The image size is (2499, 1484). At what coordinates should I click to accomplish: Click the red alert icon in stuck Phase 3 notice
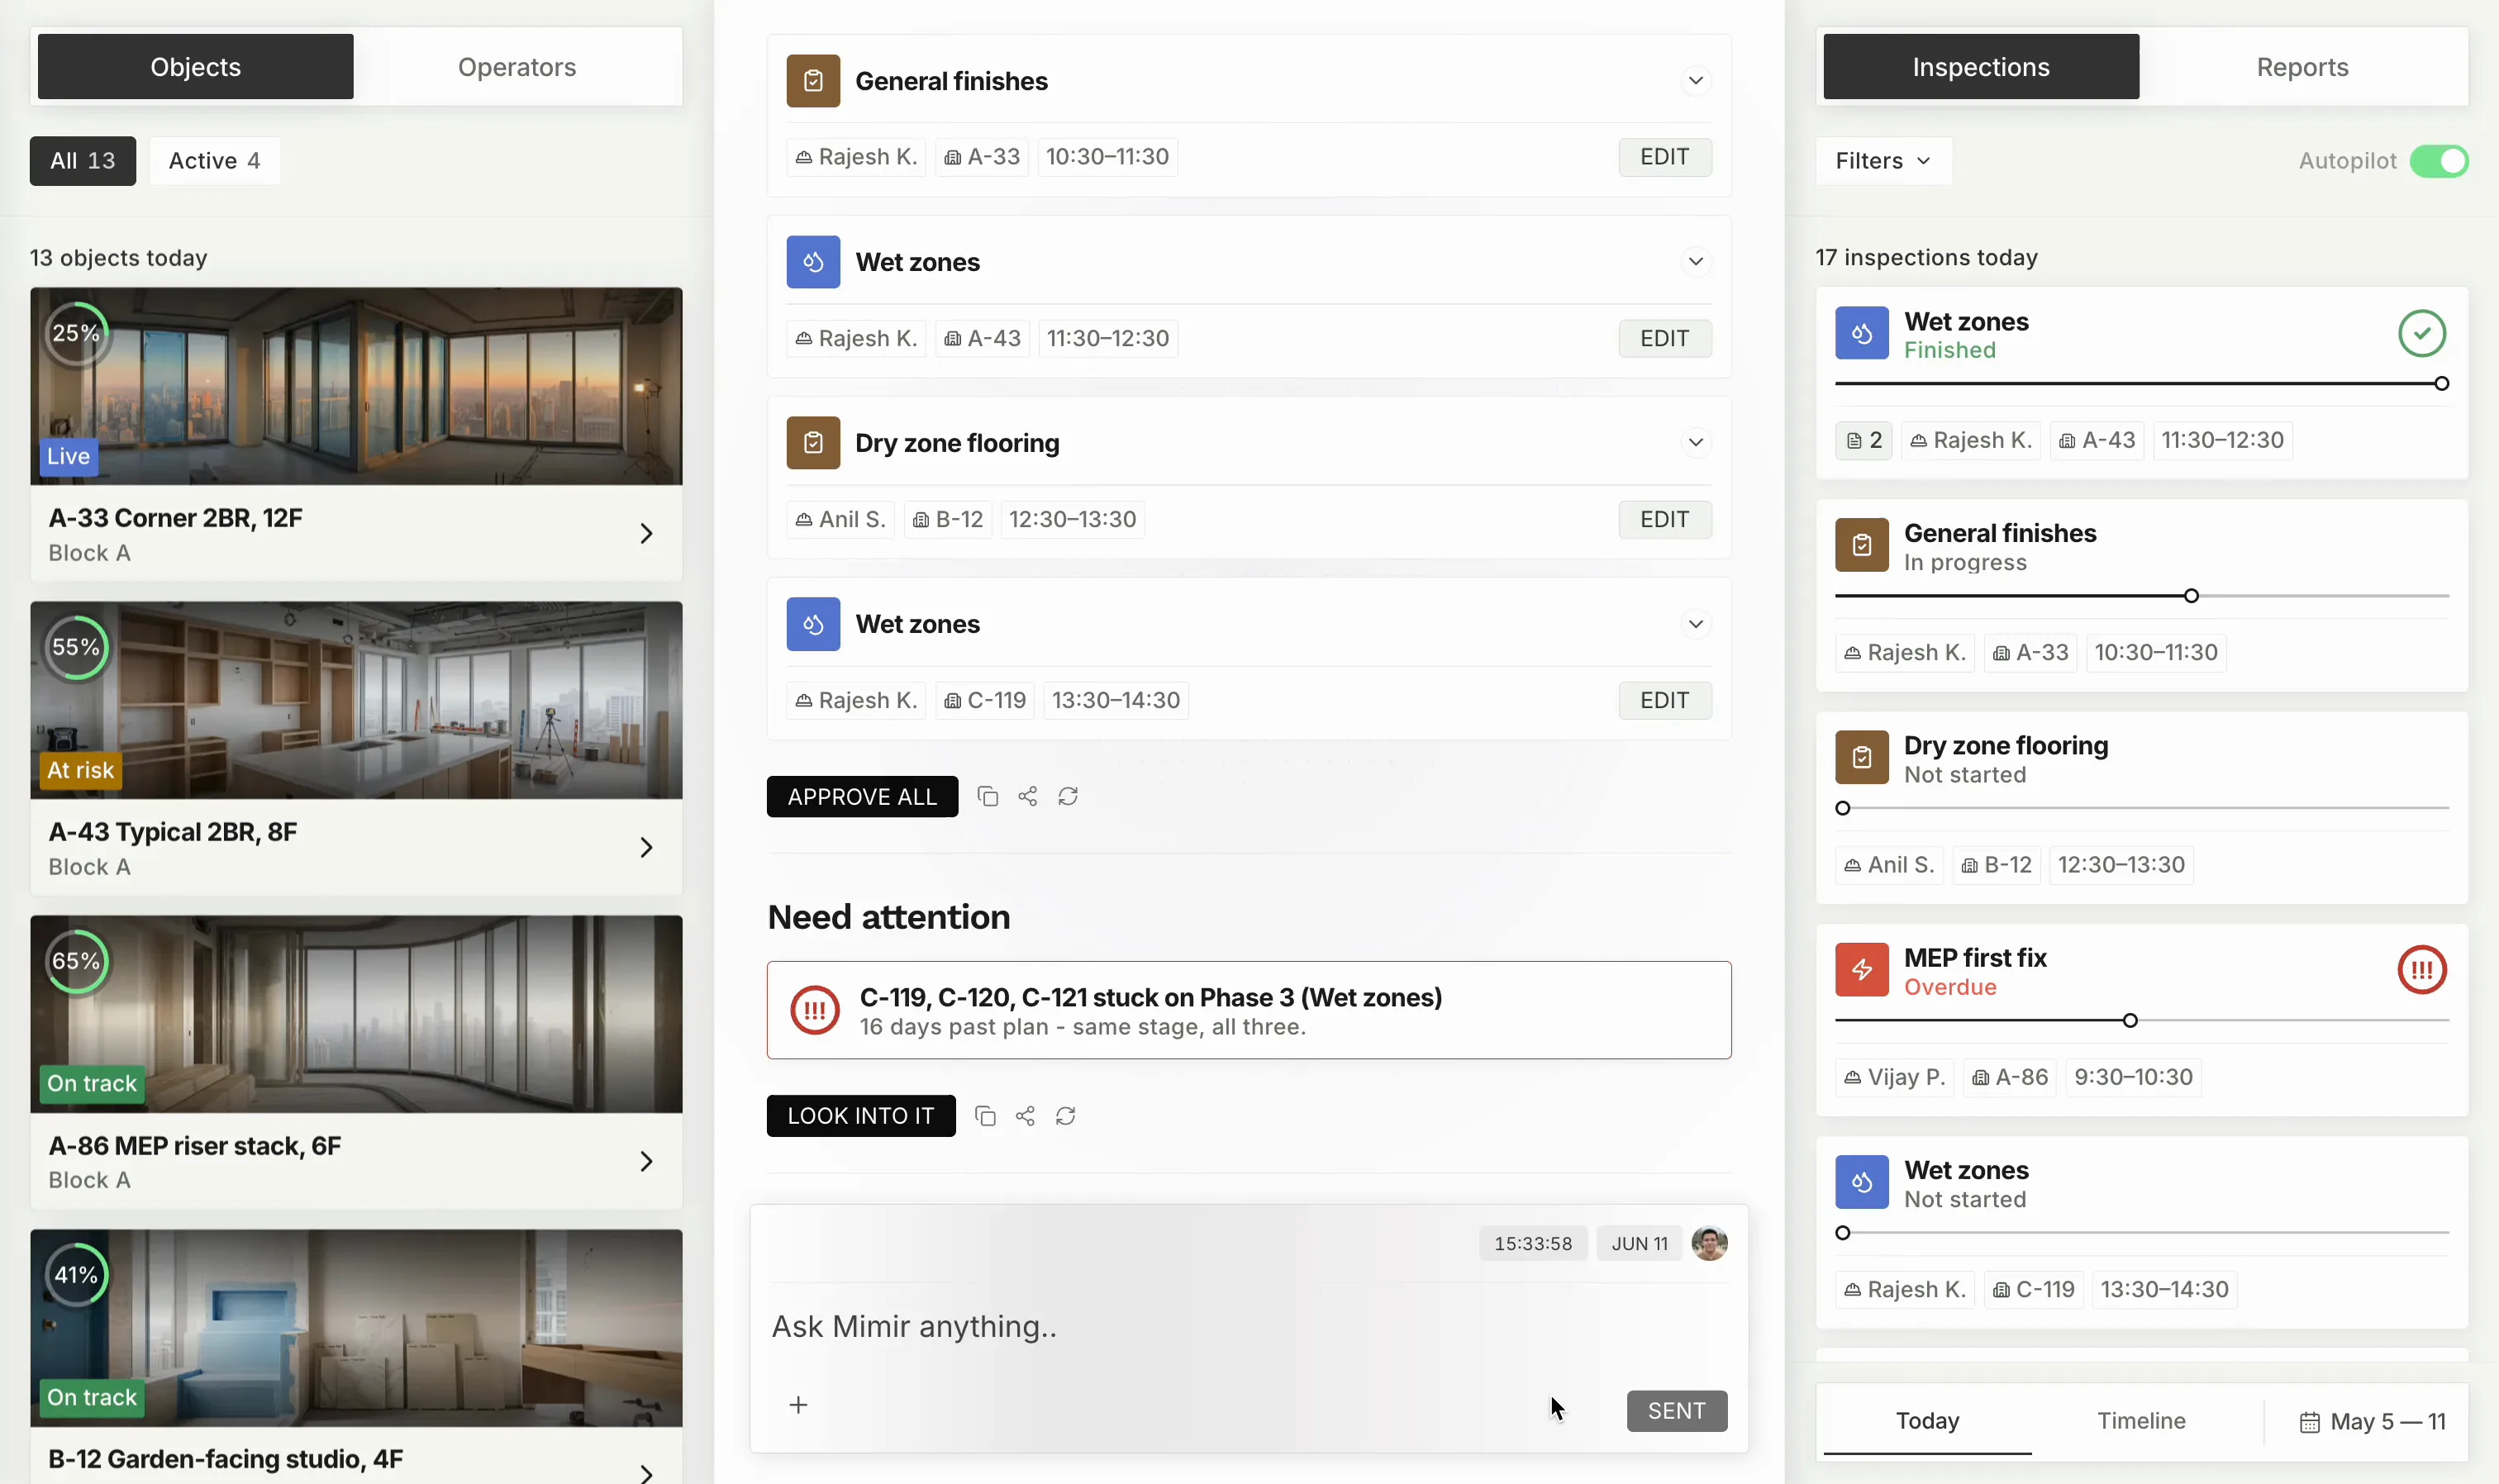pyautogui.click(x=815, y=1010)
